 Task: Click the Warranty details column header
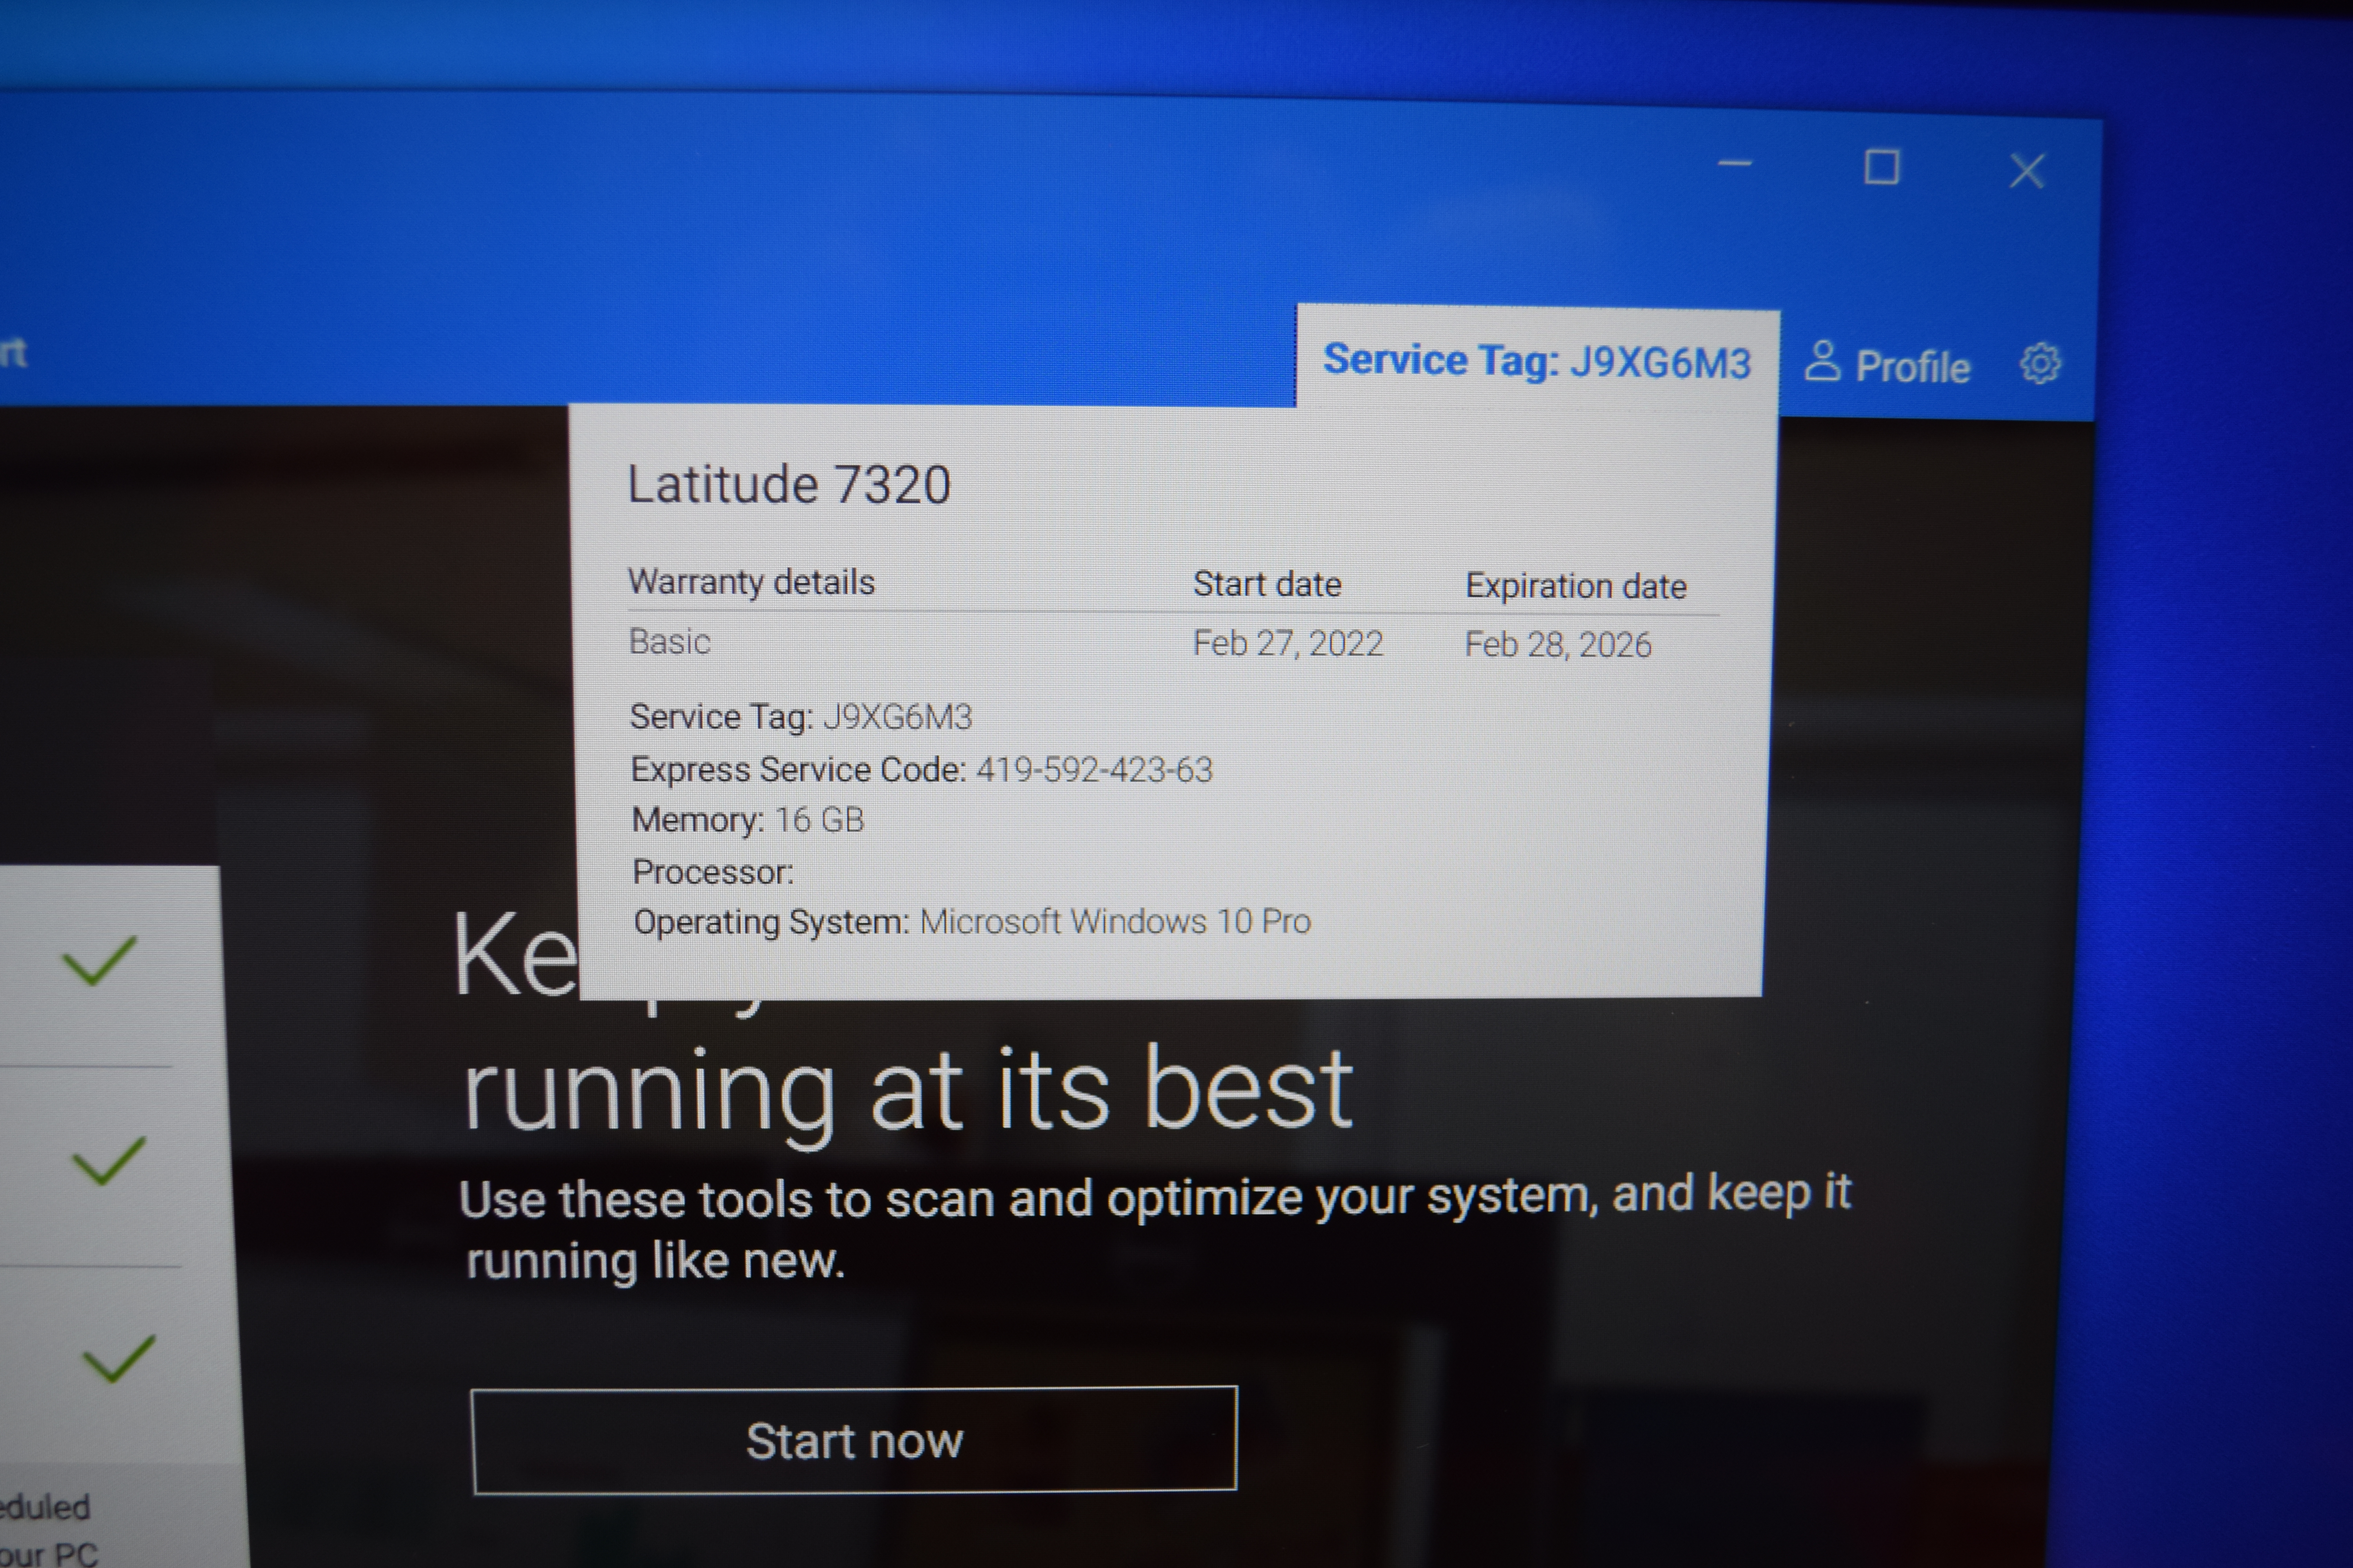pos(751,582)
